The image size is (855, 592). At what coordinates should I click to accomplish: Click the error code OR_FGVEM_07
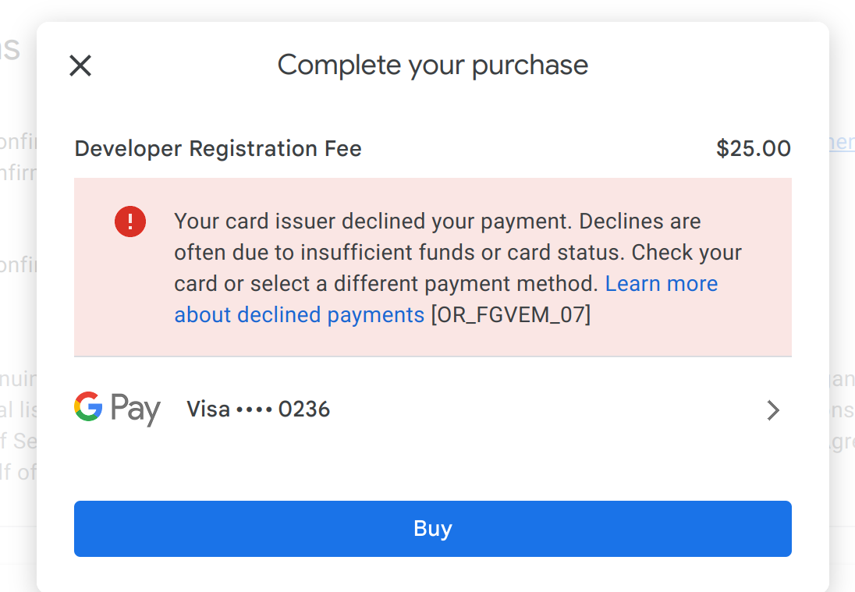pos(510,314)
